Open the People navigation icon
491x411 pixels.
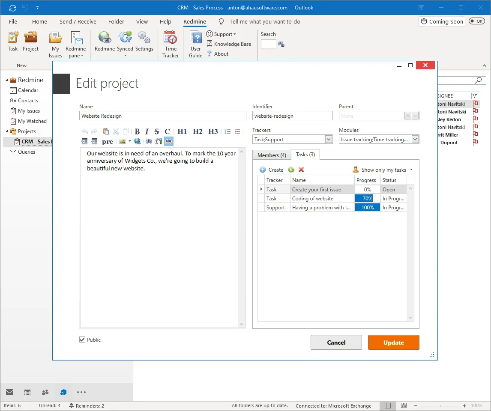(x=45, y=392)
